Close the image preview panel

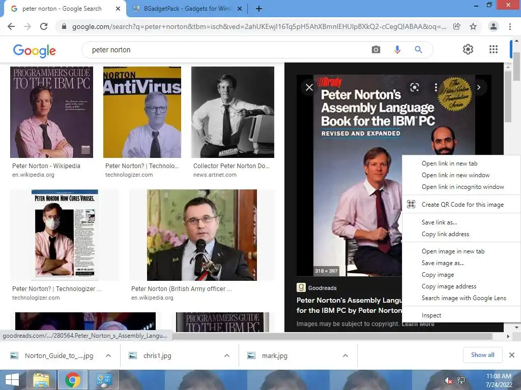[309, 87]
